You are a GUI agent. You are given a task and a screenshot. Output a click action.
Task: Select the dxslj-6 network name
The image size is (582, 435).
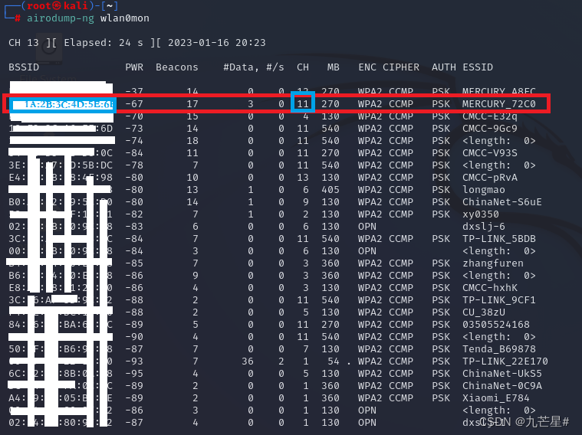(x=484, y=226)
